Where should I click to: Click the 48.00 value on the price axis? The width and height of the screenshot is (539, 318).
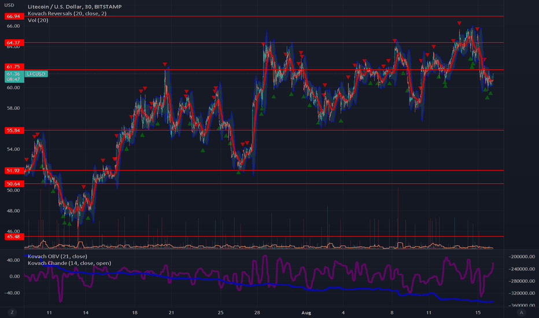pyautogui.click(x=13, y=211)
